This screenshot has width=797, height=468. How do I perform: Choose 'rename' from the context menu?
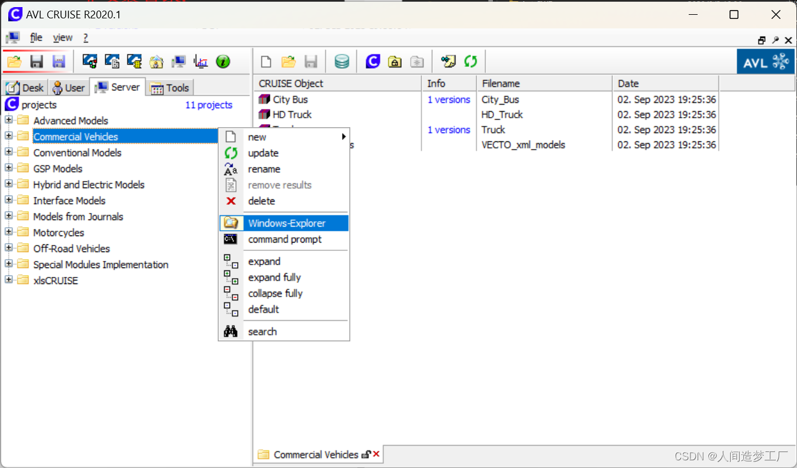(284, 169)
